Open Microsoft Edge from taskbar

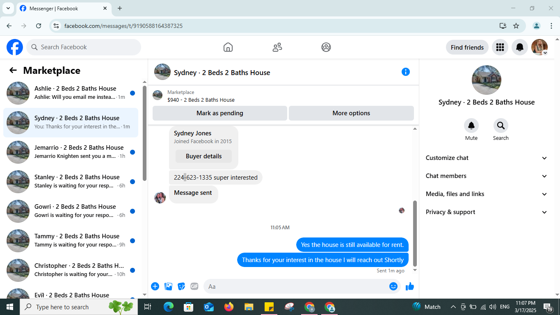pyautogui.click(x=169, y=307)
